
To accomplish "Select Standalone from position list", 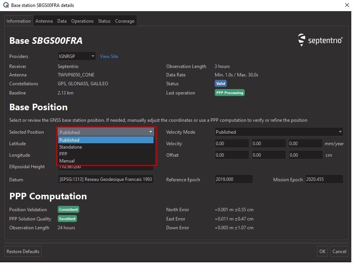I will [70, 147].
